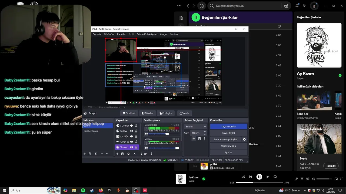Open Your Library icon in the Spotify sidebar

pos(181,18)
